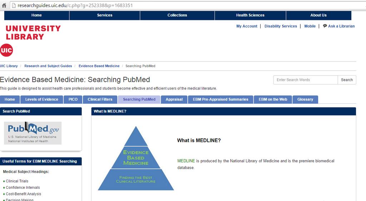The image size is (366, 201).
Task: Select the Searching PubMed tab
Action: (x=139, y=99)
